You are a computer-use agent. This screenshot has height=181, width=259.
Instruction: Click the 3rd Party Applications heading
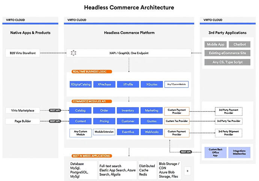(x=227, y=33)
